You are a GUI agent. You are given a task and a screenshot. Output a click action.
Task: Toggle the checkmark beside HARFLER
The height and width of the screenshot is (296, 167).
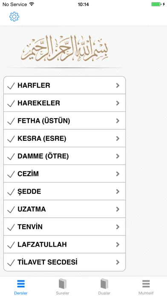coord(11,86)
